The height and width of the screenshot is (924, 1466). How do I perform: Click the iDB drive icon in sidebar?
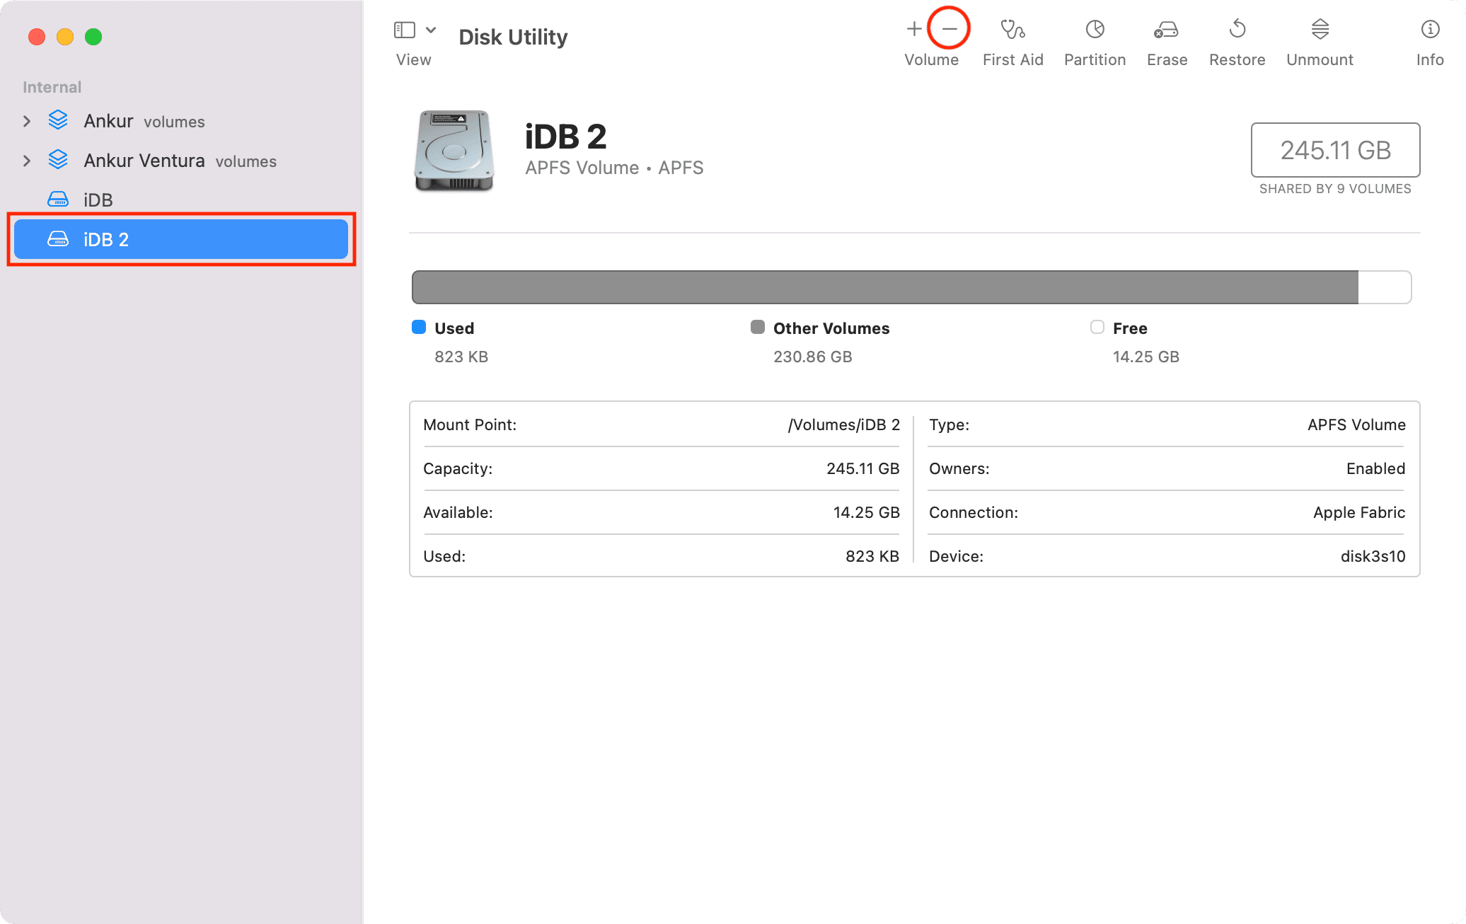58,200
